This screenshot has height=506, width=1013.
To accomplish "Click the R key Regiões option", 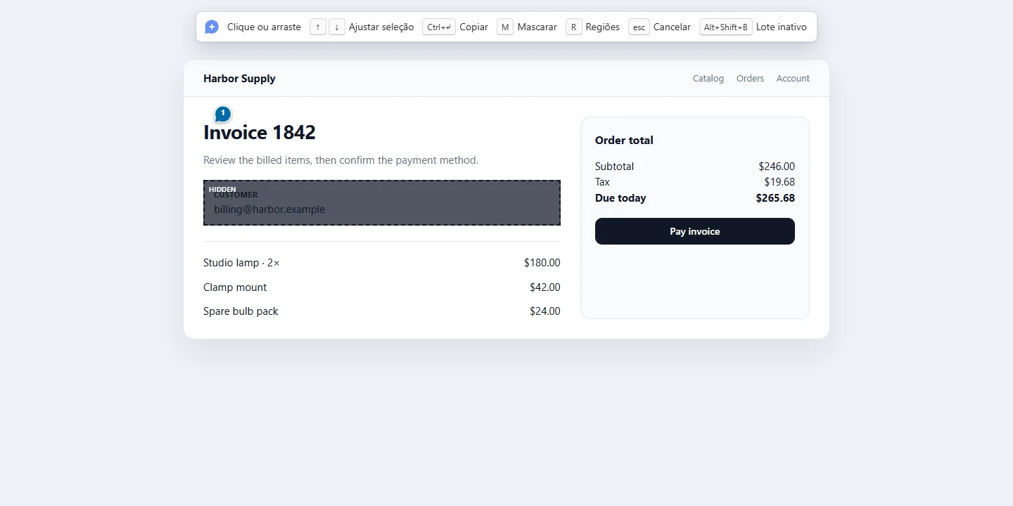I will pyautogui.click(x=593, y=27).
